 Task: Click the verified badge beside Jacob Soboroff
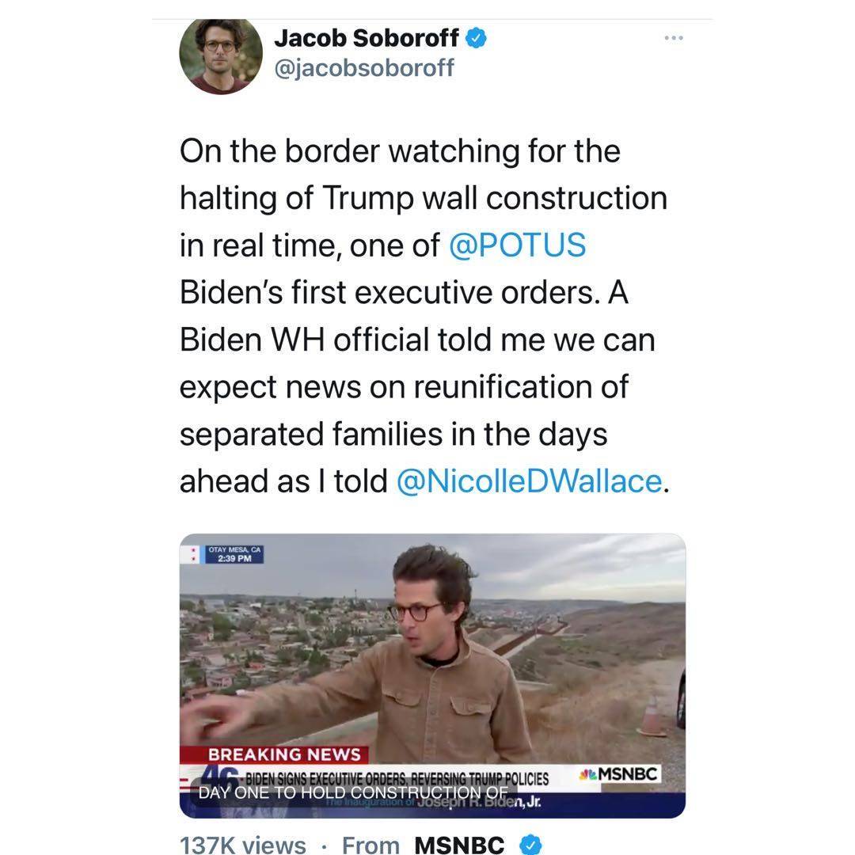[476, 38]
